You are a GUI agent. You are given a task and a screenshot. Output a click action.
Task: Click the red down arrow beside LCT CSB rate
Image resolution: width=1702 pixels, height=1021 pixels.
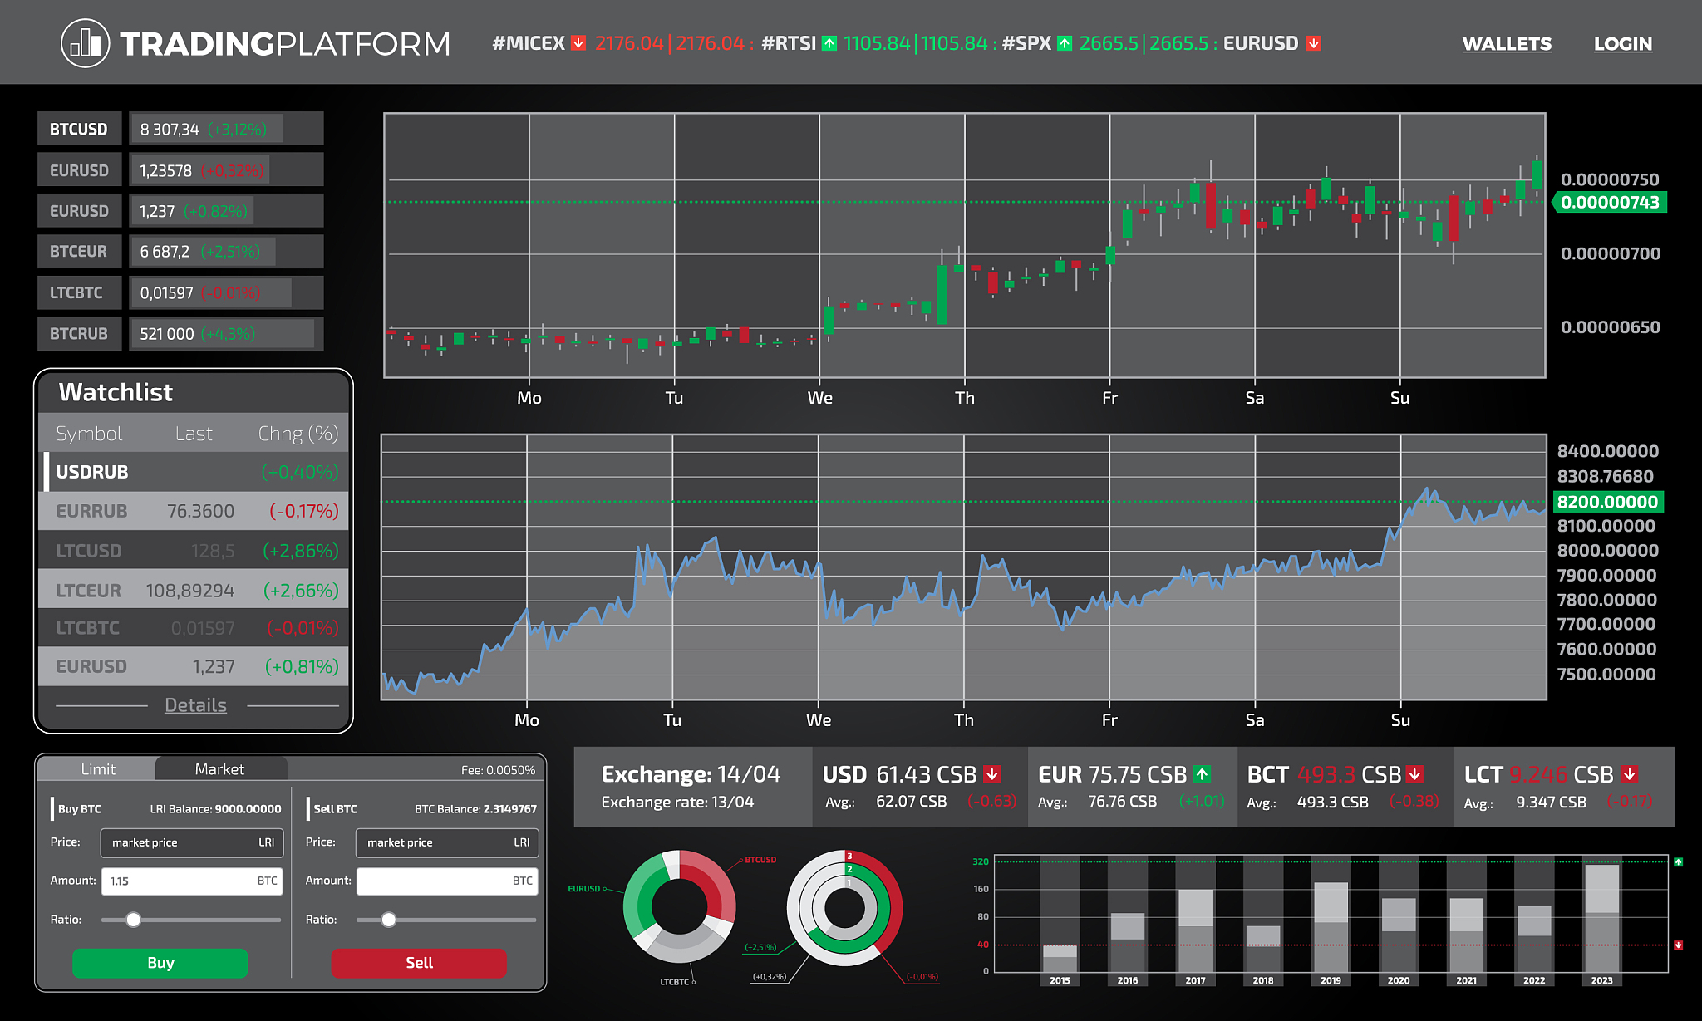click(1630, 774)
